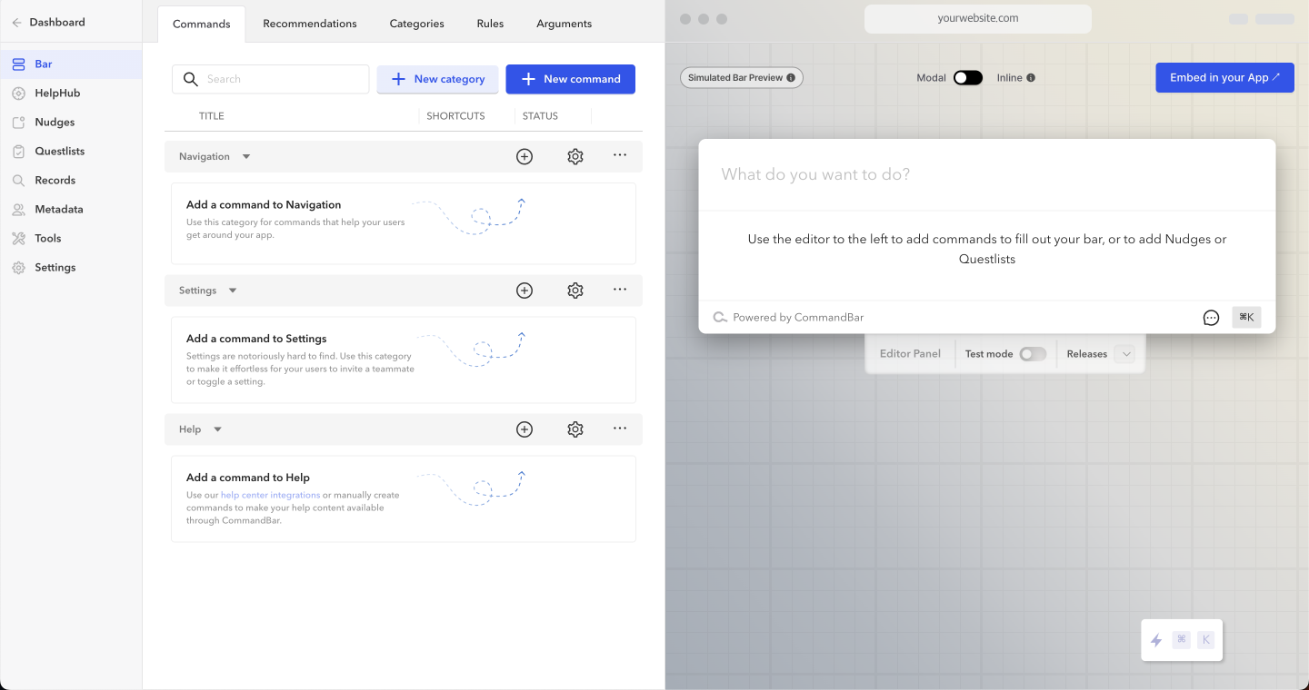
Task: Open gear settings for Settings category
Action: 575,291
